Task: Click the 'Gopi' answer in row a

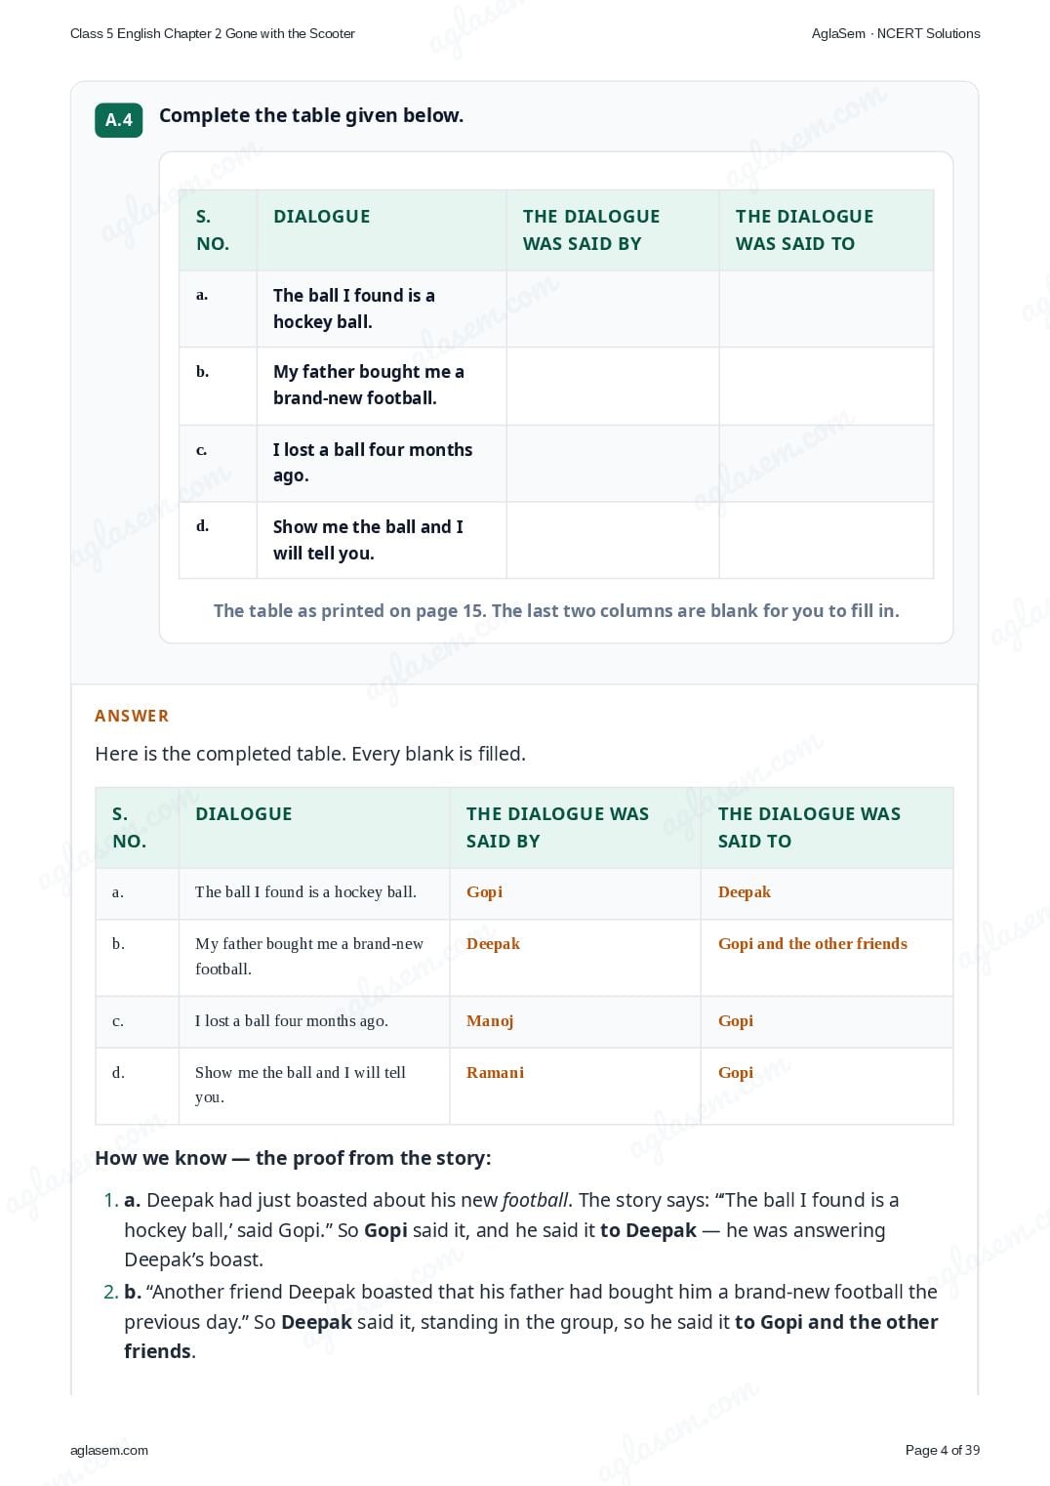Action: (484, 891)
